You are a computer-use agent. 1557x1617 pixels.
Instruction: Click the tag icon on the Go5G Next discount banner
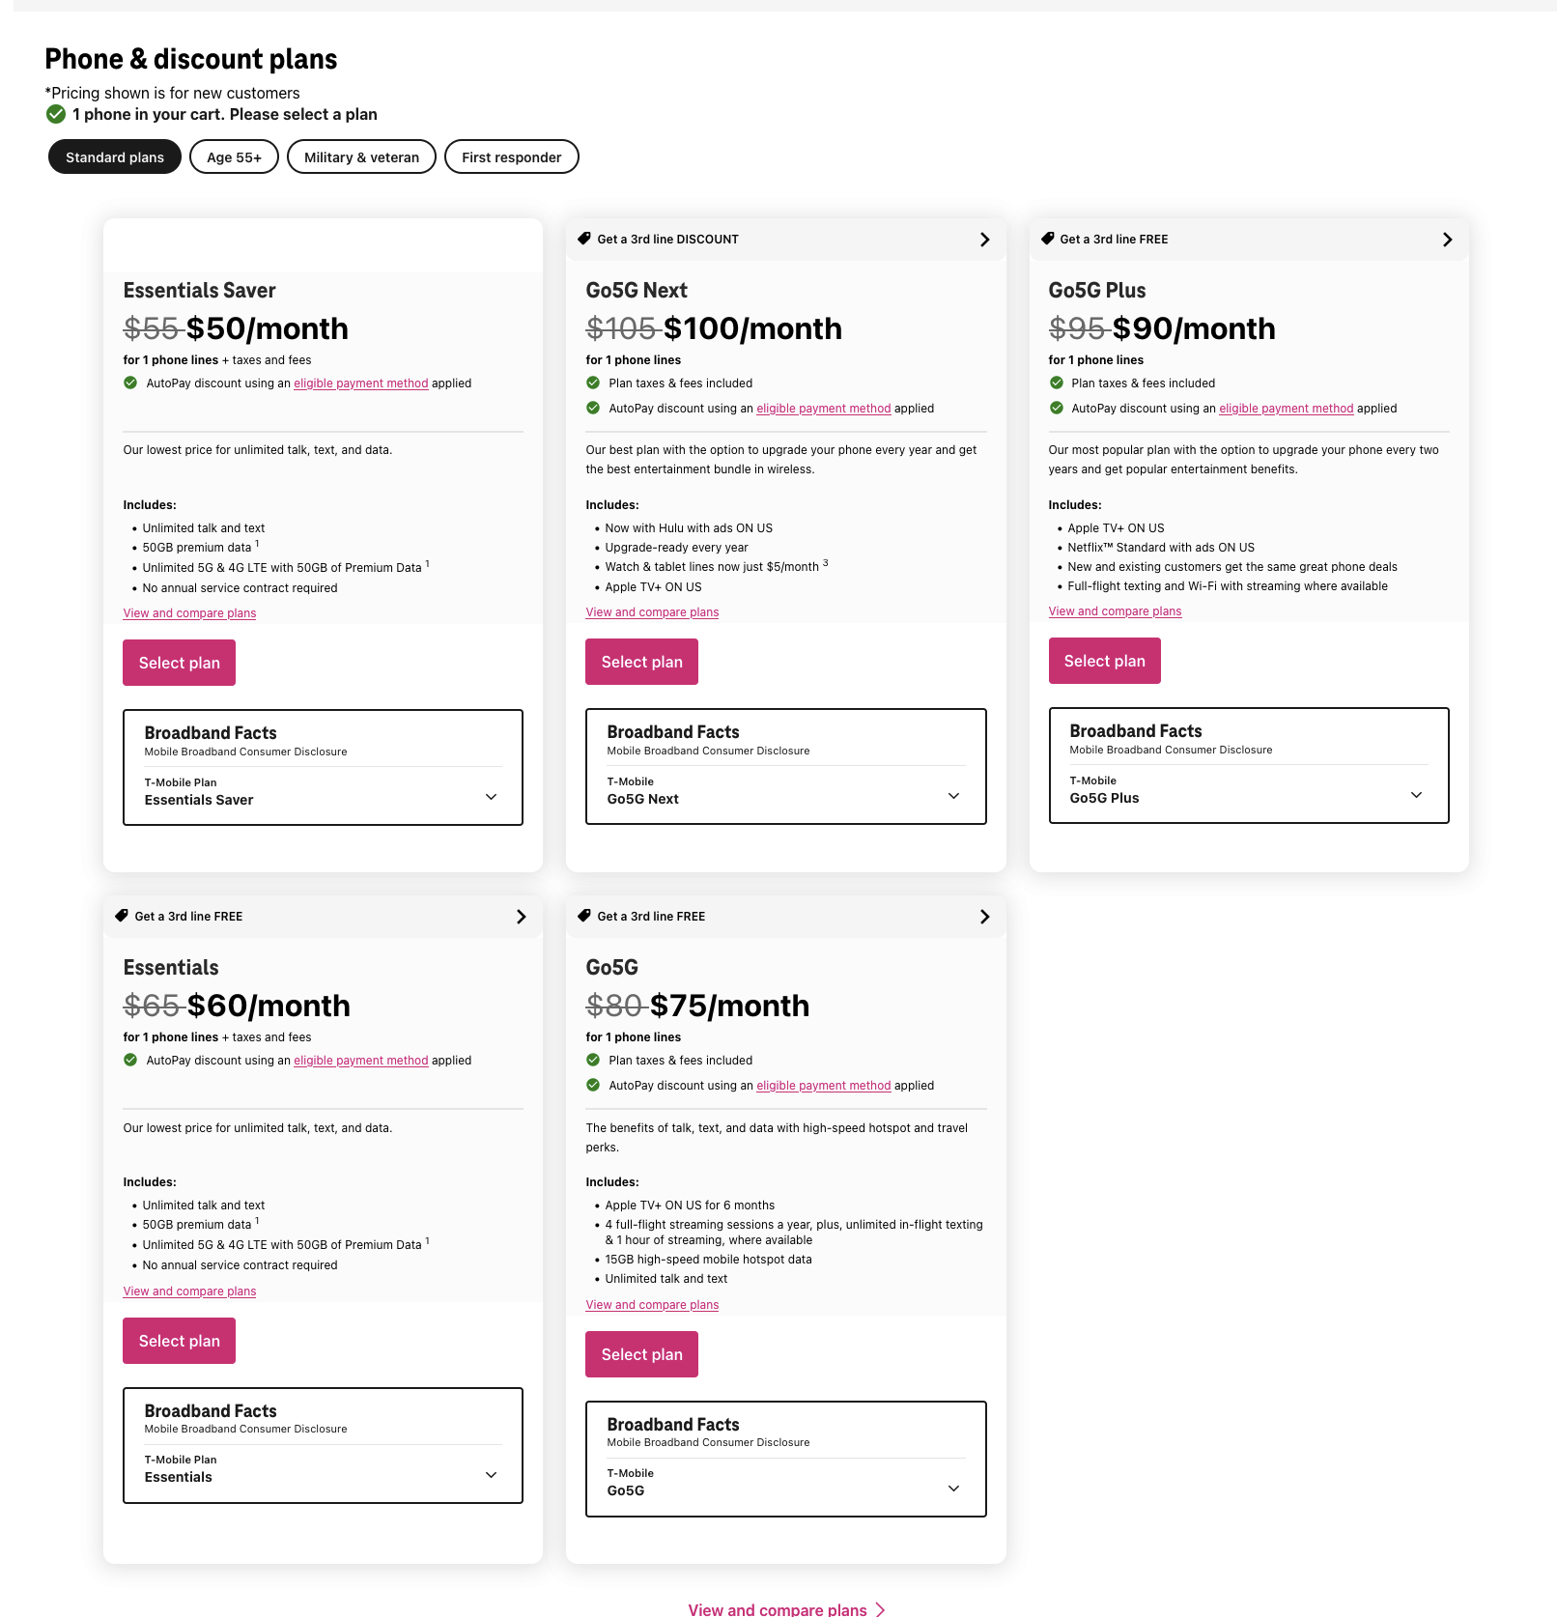pyautogui.click(x=583, y=239)
